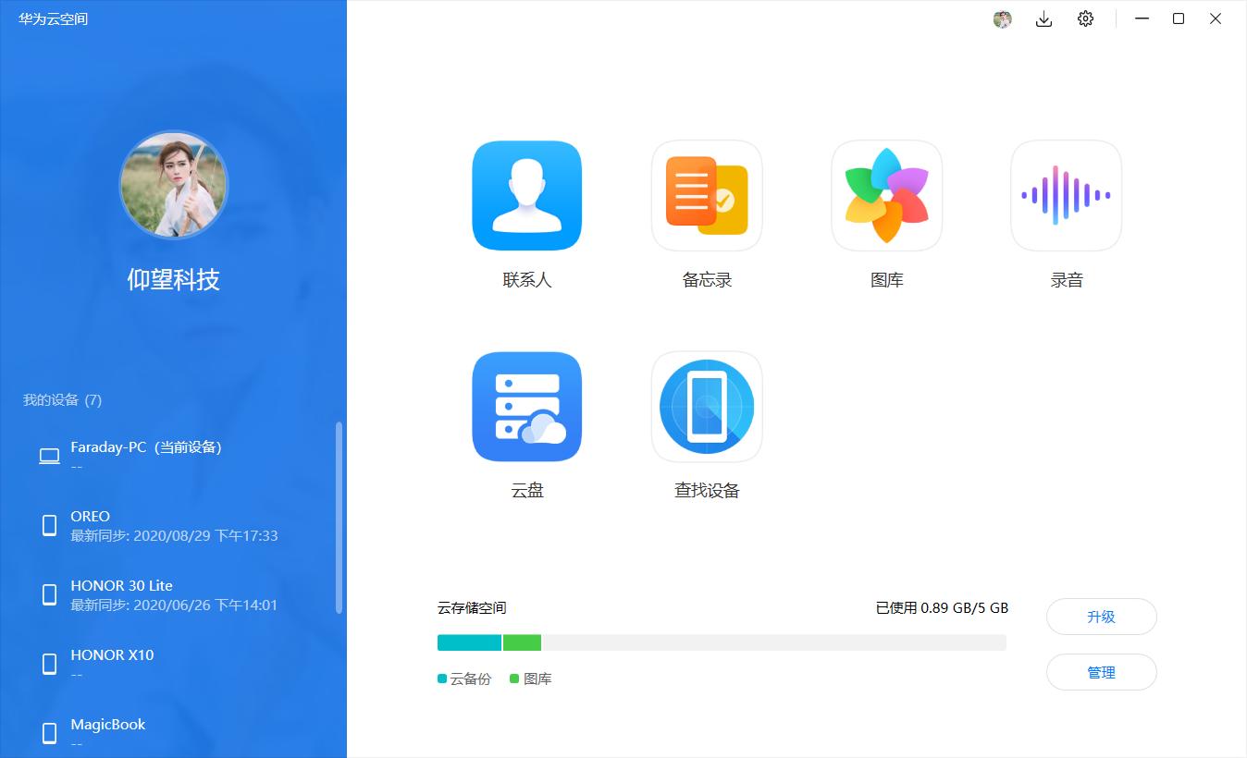The height and width of the screenshot is (758, 1247).
Task: Select the account name 仰望科技
Action: pyautogui.click(x=173, y=279)
